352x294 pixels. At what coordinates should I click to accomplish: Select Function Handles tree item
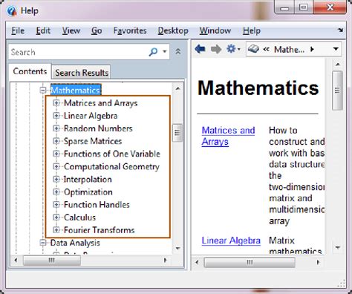pyautogui.click(x=97, y=205)
